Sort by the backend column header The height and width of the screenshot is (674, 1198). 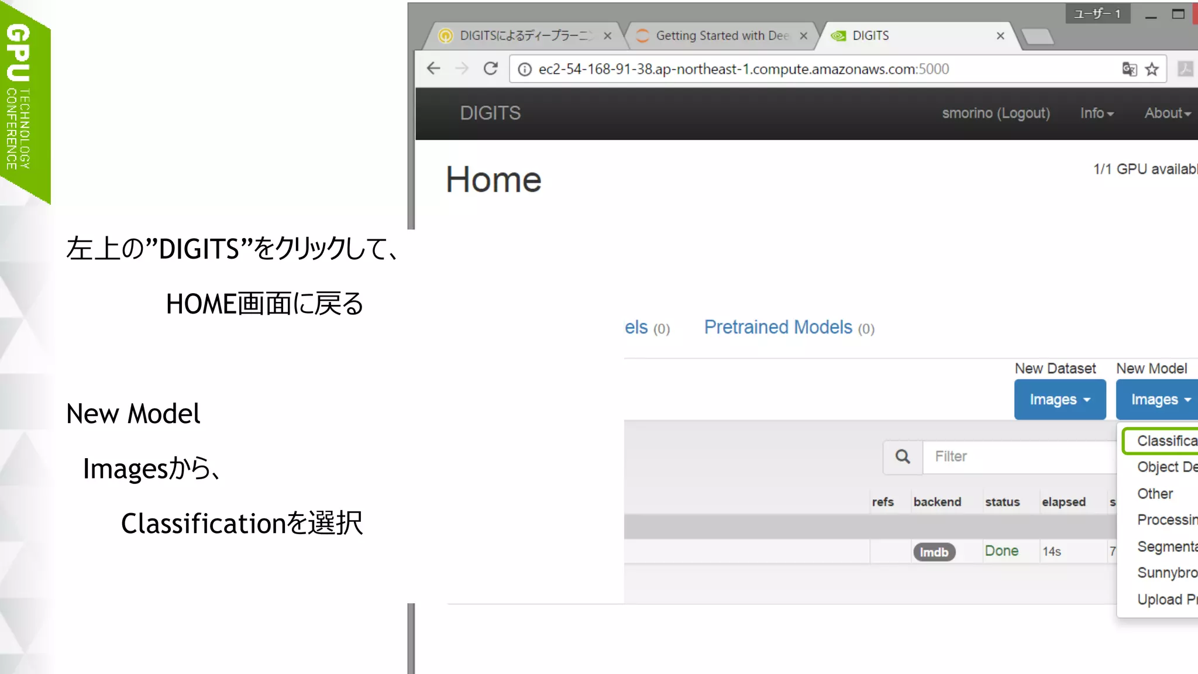tap(937, 502)
